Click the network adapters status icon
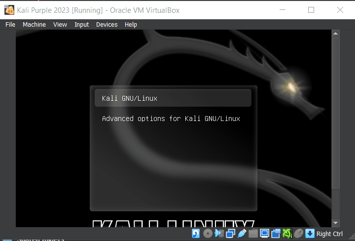355x241 pixels. [x=230, y=234]
